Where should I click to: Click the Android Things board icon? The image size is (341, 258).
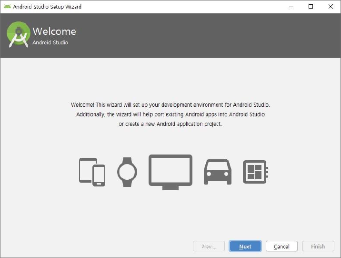pos(255,172)
